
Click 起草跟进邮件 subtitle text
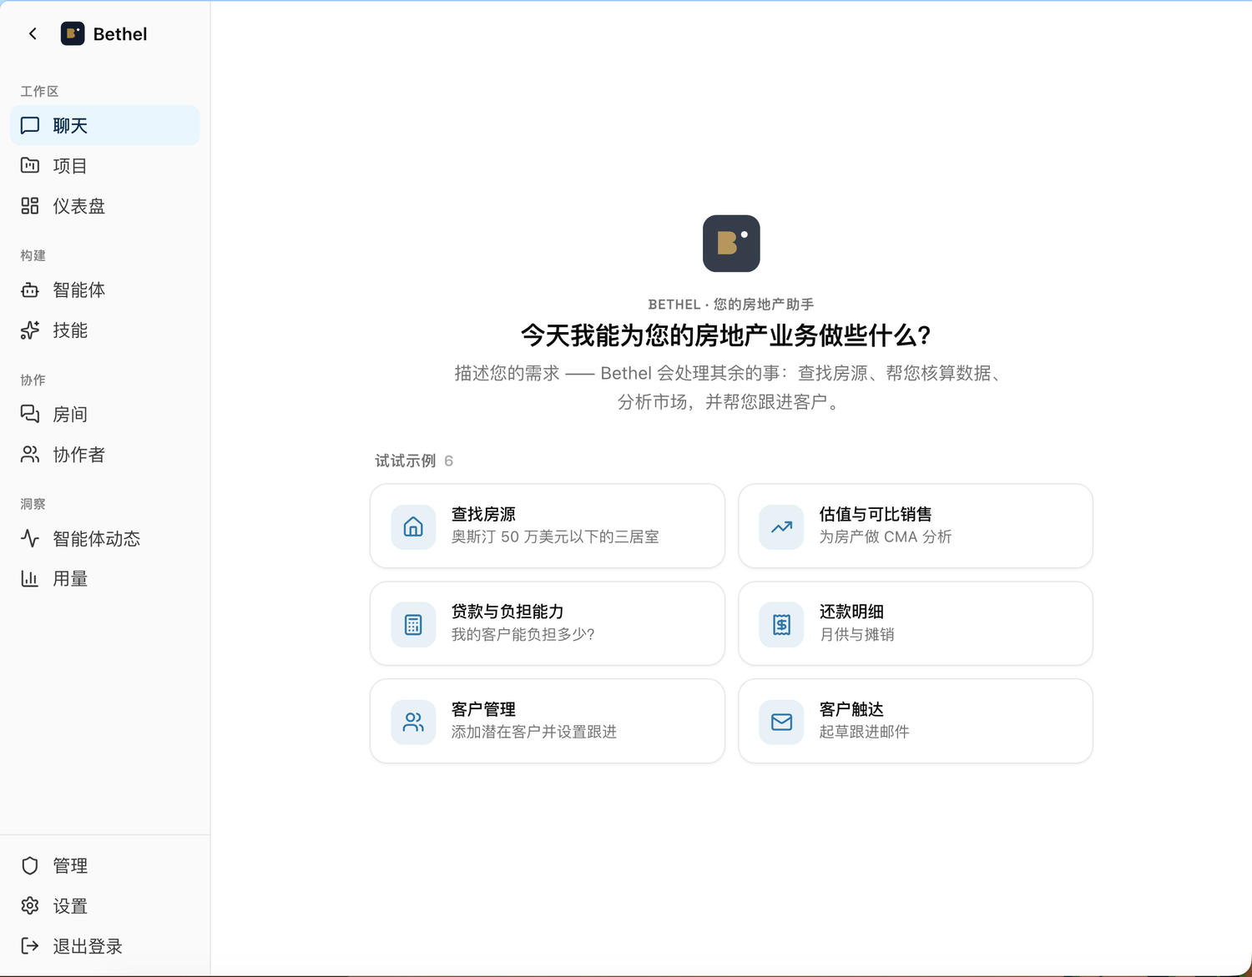[864, 732]
